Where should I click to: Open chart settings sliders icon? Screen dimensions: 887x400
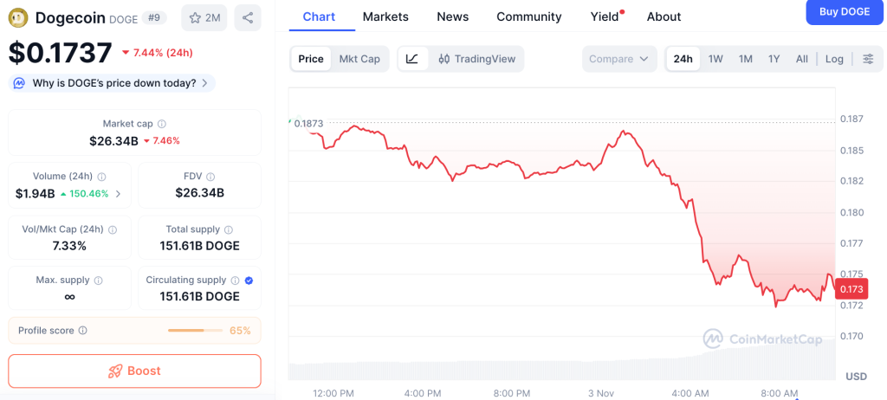click(x=868, y=59)
